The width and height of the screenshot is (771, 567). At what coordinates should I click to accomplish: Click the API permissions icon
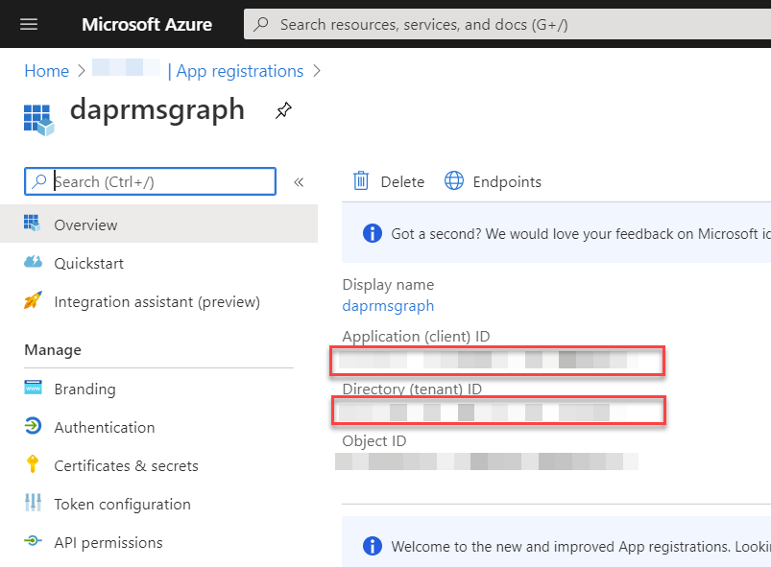click(x=33, y=541)
